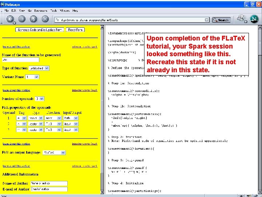Click introduction to Spark link above operands
The width and height of the screenshot is (262, 197).
(85, 90)
